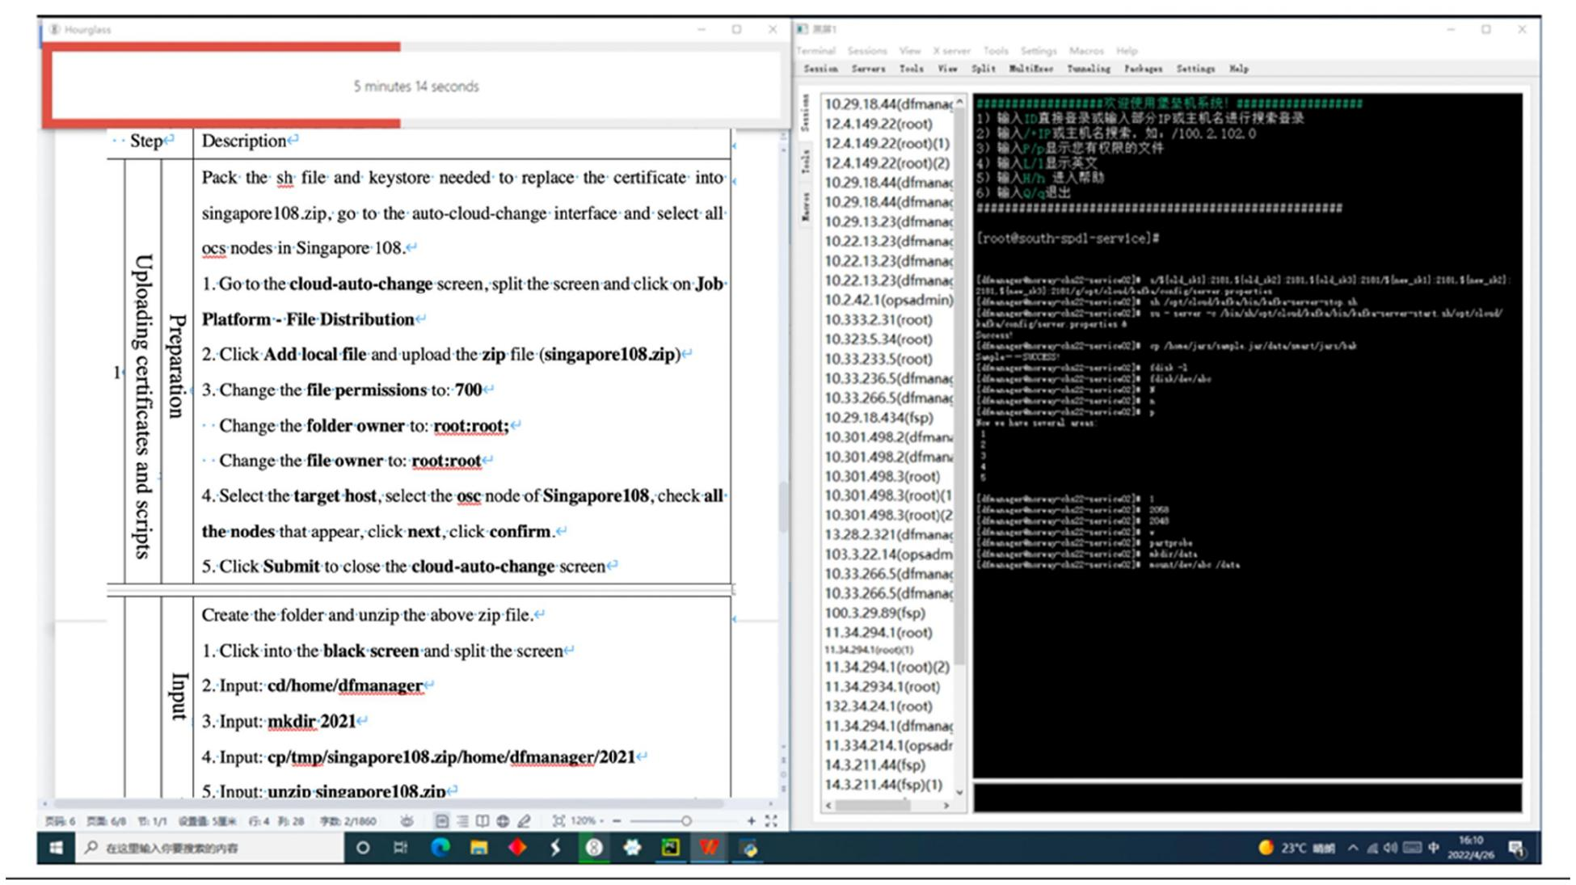Click the eye protection mode icon in status bar

click(x=407, y=821)
